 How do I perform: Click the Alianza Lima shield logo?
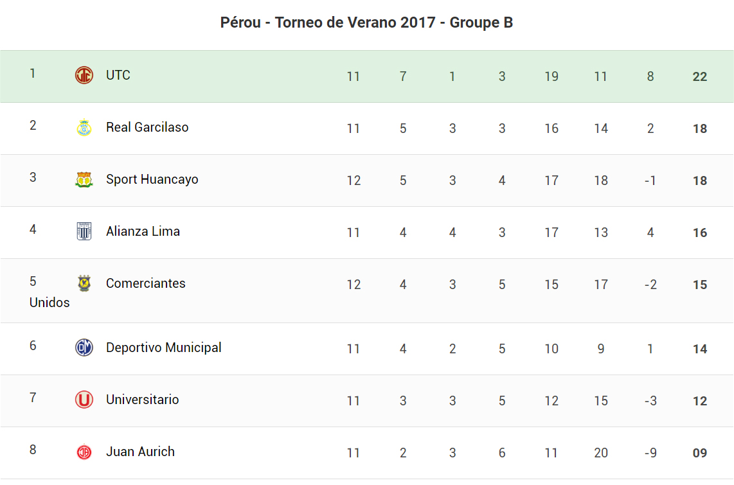pos(84,231)
